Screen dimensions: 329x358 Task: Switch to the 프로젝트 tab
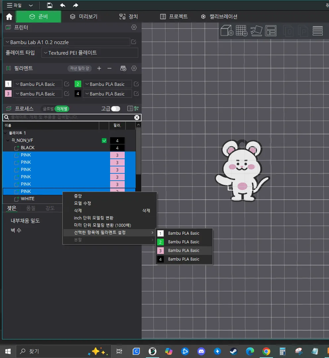coord(174,17)
